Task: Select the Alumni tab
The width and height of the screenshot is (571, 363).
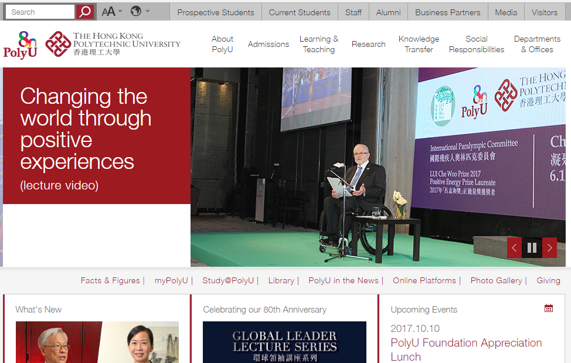Action: pos(388,12)
